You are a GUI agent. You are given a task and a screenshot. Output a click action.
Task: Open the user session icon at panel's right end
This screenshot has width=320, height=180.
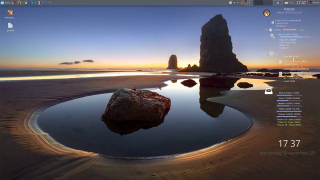(x=309, y=2)
